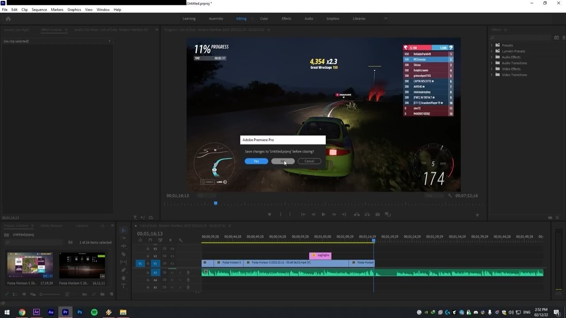Select the Track Select Forward tool
566x318 pixels.
pos(123,238)
